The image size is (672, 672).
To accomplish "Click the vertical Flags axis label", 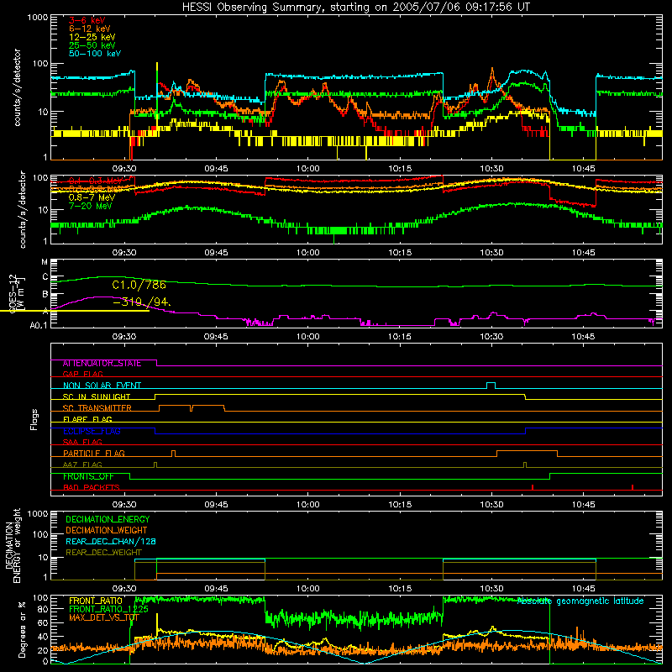I will click(x=34, y=419).
